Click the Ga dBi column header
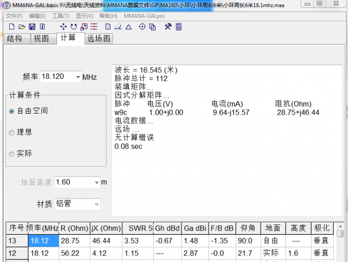 [195, 228]
